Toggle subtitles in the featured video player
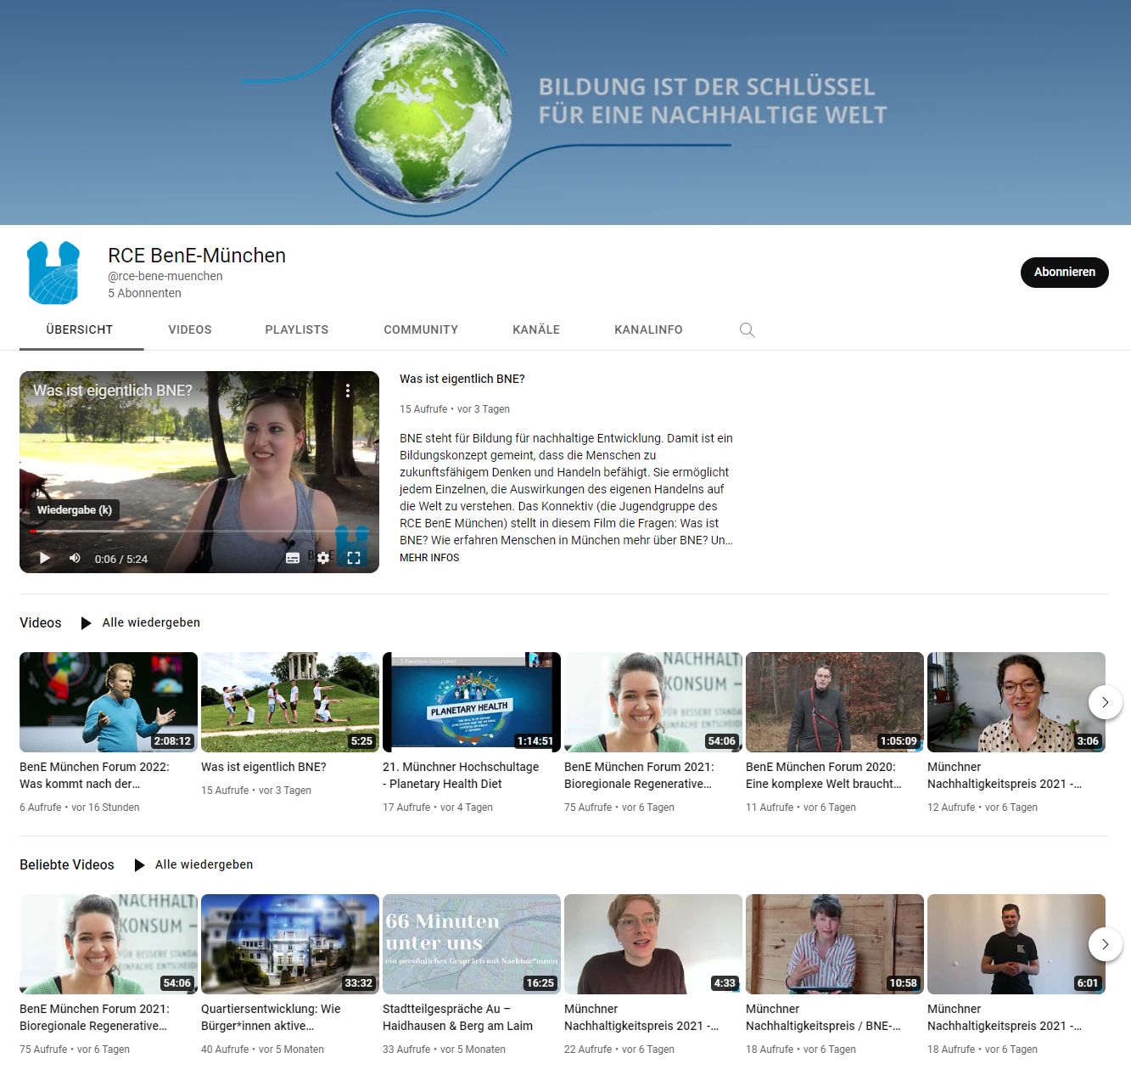1131x1075 pixels. tap(293, 558)
